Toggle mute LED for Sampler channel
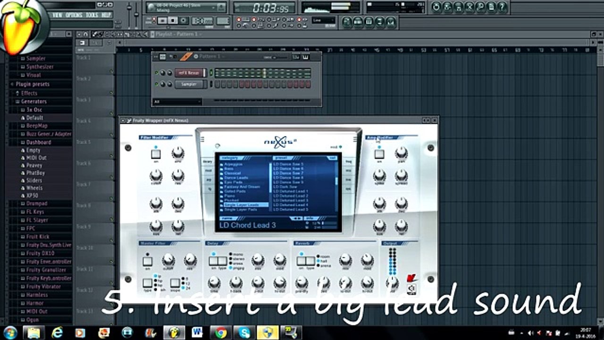604x340 pixels. 157,84
